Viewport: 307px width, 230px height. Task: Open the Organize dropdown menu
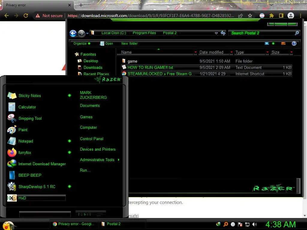(x=82, y=43)
